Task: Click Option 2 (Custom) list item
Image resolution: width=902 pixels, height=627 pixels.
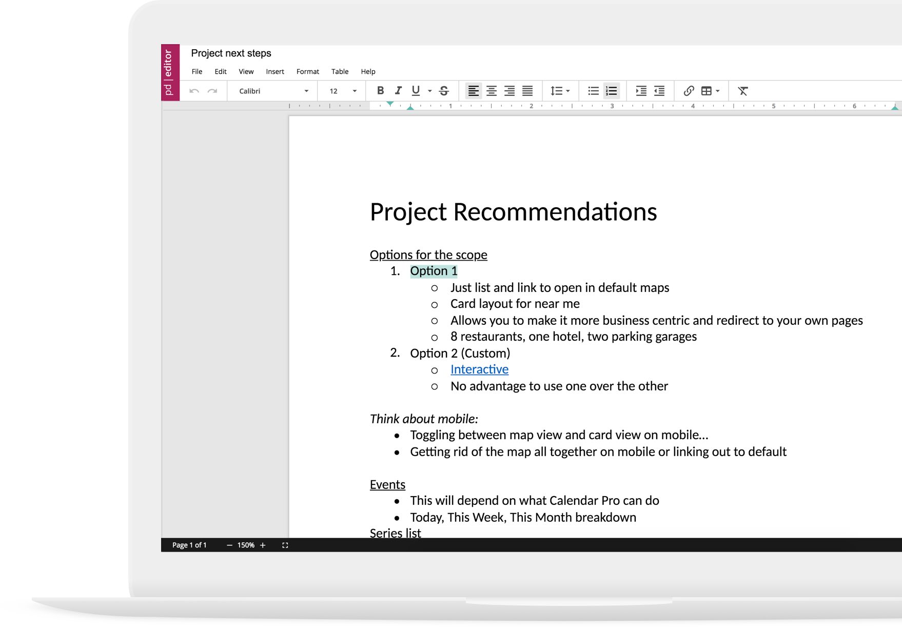Action: point(460,353)
